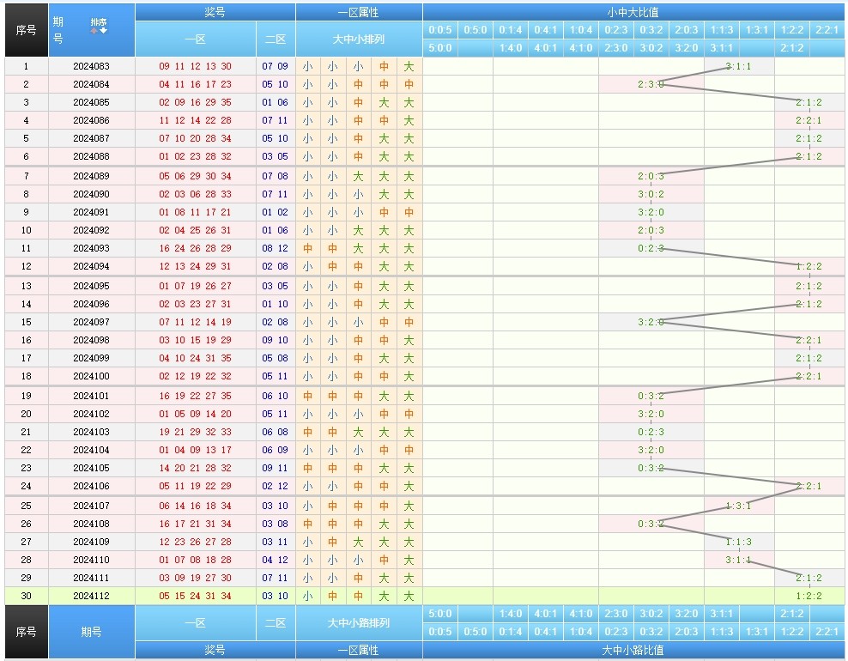Click ratio value 1:1:3 in row 2024109

click(738, 542)
